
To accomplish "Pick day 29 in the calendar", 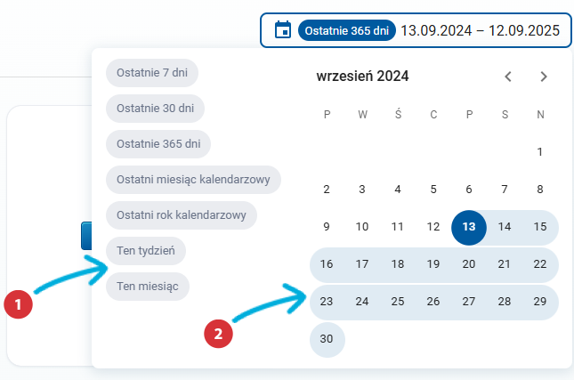I will 540,302.
